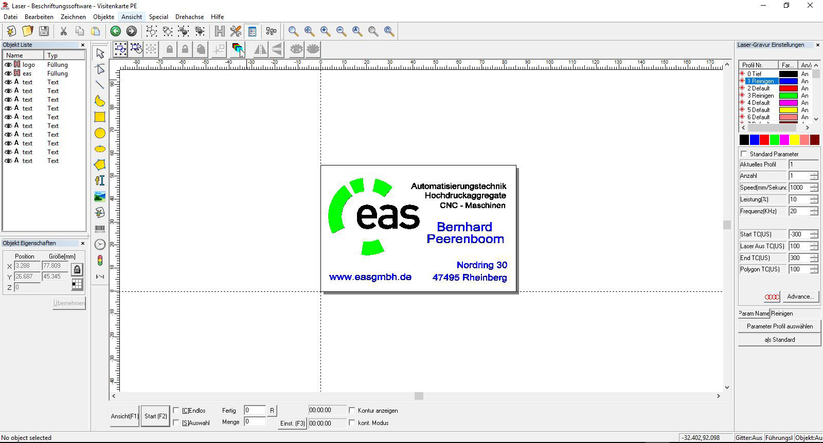
Task: Choose the text drawing tool
Action: 100,180
